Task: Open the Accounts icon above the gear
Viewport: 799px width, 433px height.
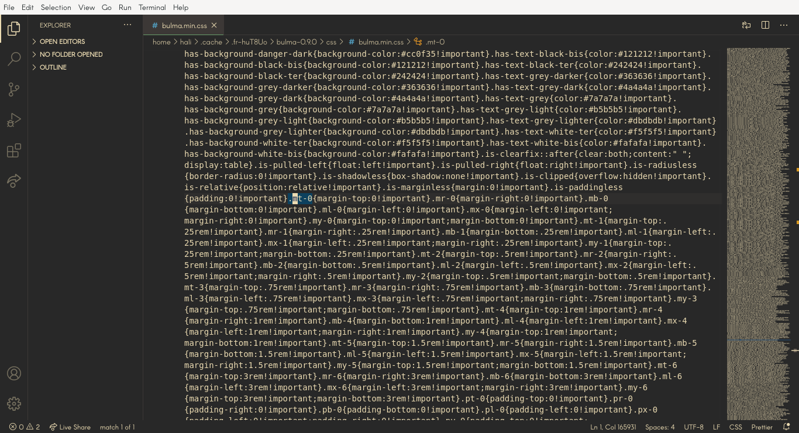Action: 14,373
